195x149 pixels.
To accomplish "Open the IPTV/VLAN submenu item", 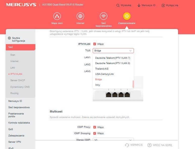I will pos(16,74).
